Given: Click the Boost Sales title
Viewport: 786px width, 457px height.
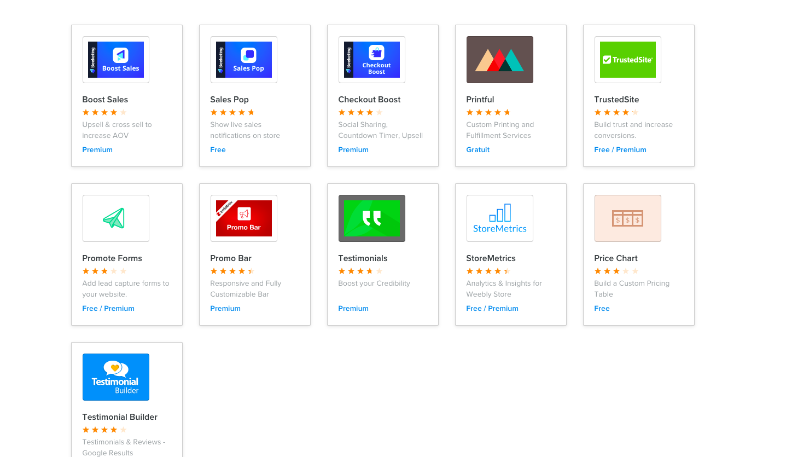Looking at the screenshot, I should click(105, 100).
